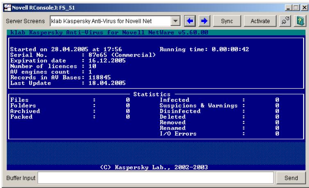Screen dimensions: 309x188
Task: Expand the Server Screens dropdown arrow
Action: coord(175,21)
